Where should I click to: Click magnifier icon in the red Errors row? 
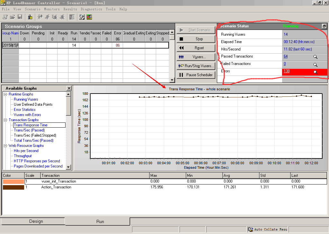[x=316, y=72]
